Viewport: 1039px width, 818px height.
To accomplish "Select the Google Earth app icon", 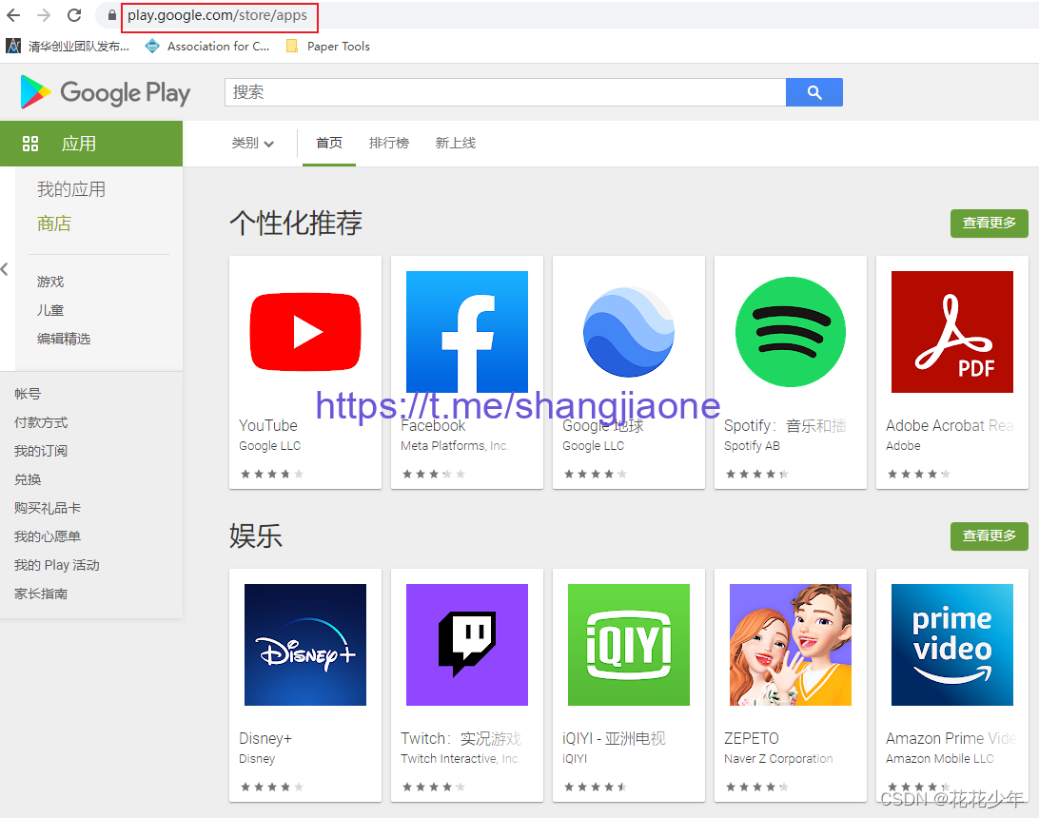I will click(629, 332).
